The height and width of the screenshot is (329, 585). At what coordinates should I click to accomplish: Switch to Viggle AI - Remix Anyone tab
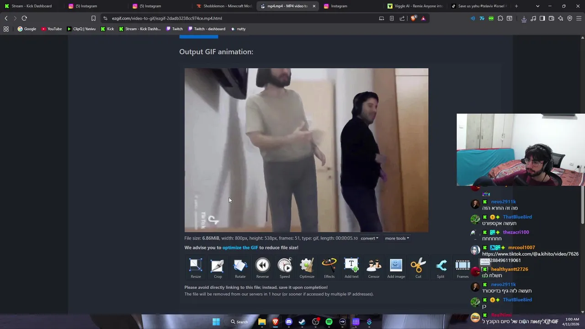tap(415, 6)
